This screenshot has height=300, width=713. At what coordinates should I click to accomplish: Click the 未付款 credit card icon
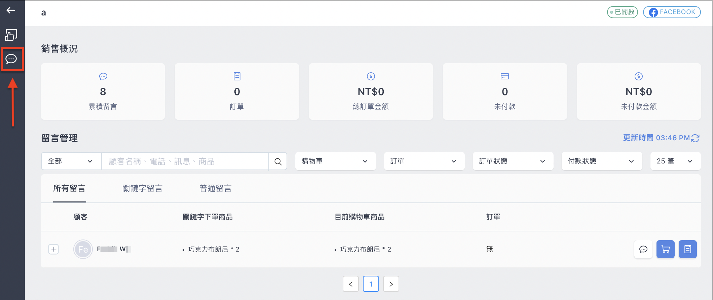point(505,76)
